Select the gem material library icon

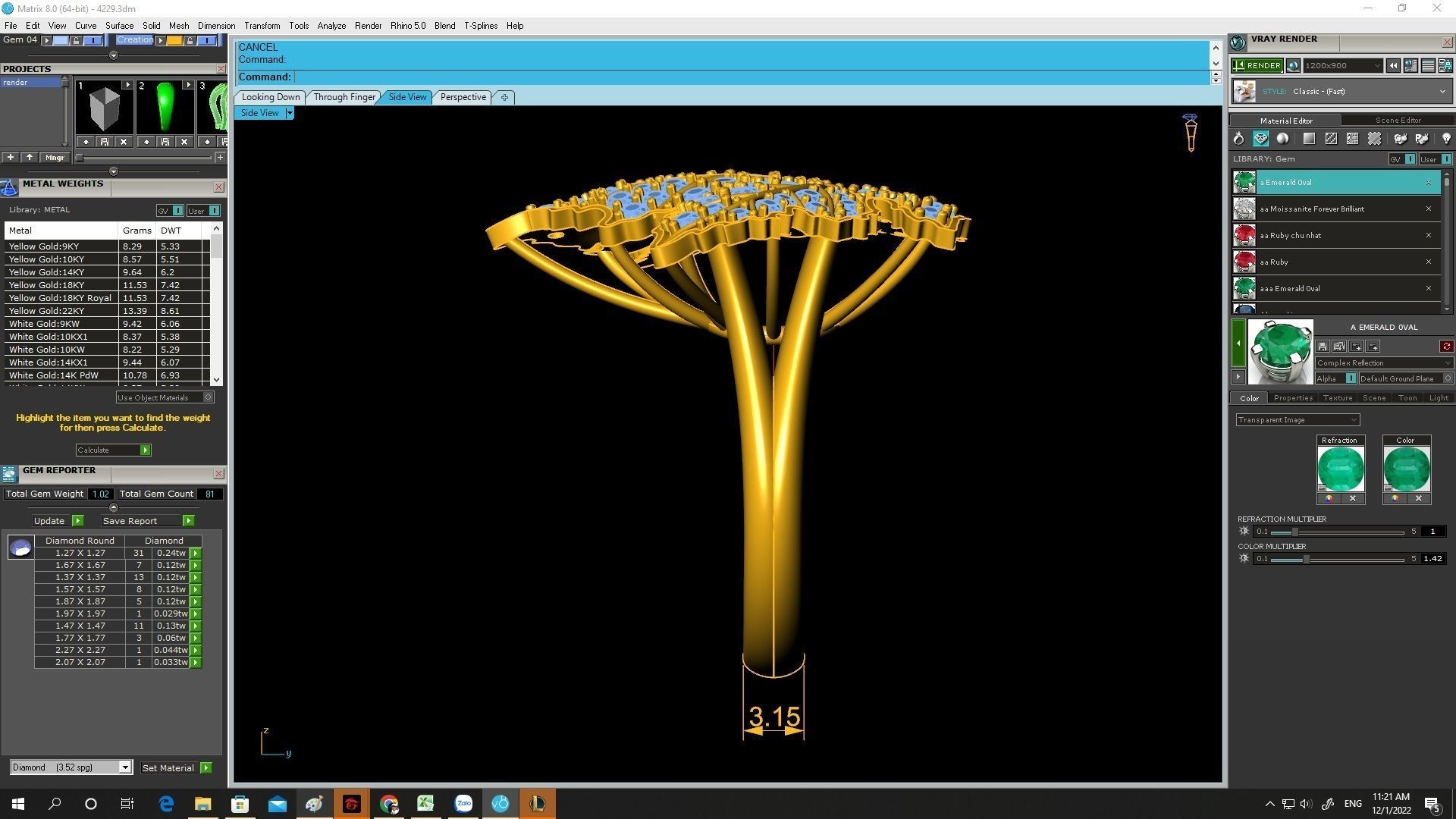click(x=1260, y=139)
